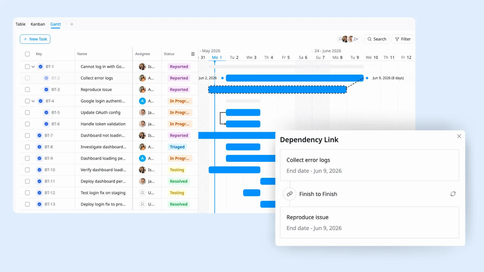484x272 pixels.
Task: Click the Status column header
Action: pos(169,54)
